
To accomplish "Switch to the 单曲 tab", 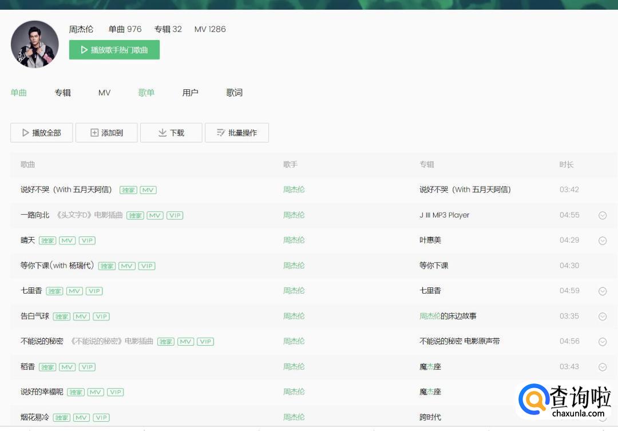I will (x=18, y=93).
